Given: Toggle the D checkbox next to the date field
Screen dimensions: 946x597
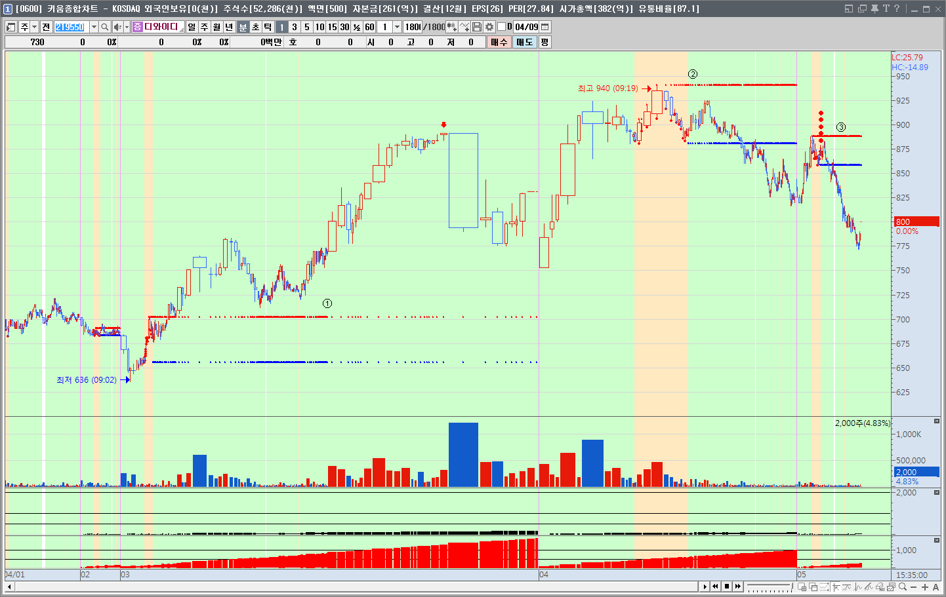Looking at the screenshot, I should click(502, 27).
